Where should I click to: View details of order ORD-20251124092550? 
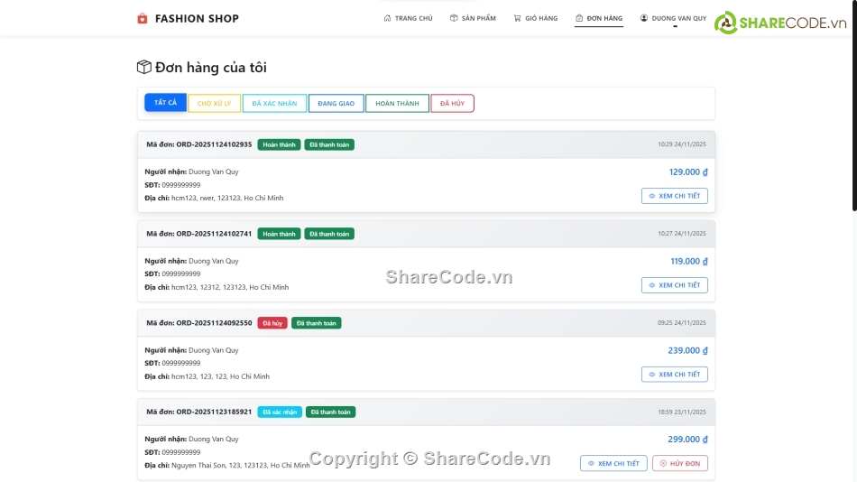coord(675,375)
